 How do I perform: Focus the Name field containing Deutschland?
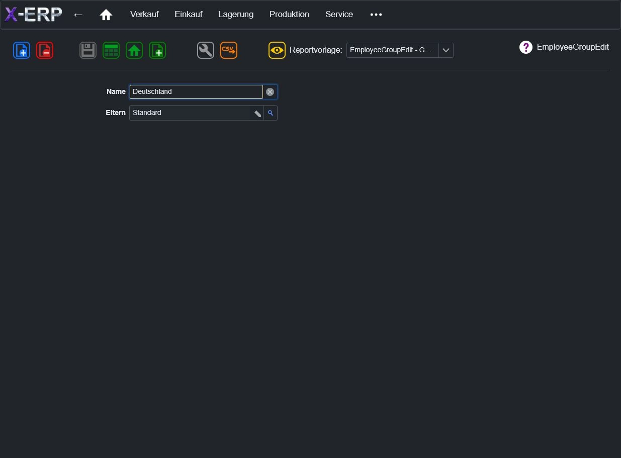pos(196,92)
